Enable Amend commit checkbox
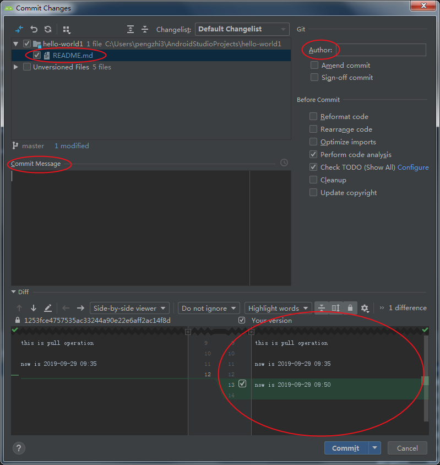The height and width of the screenshot is (465, 440). [314, 65]
